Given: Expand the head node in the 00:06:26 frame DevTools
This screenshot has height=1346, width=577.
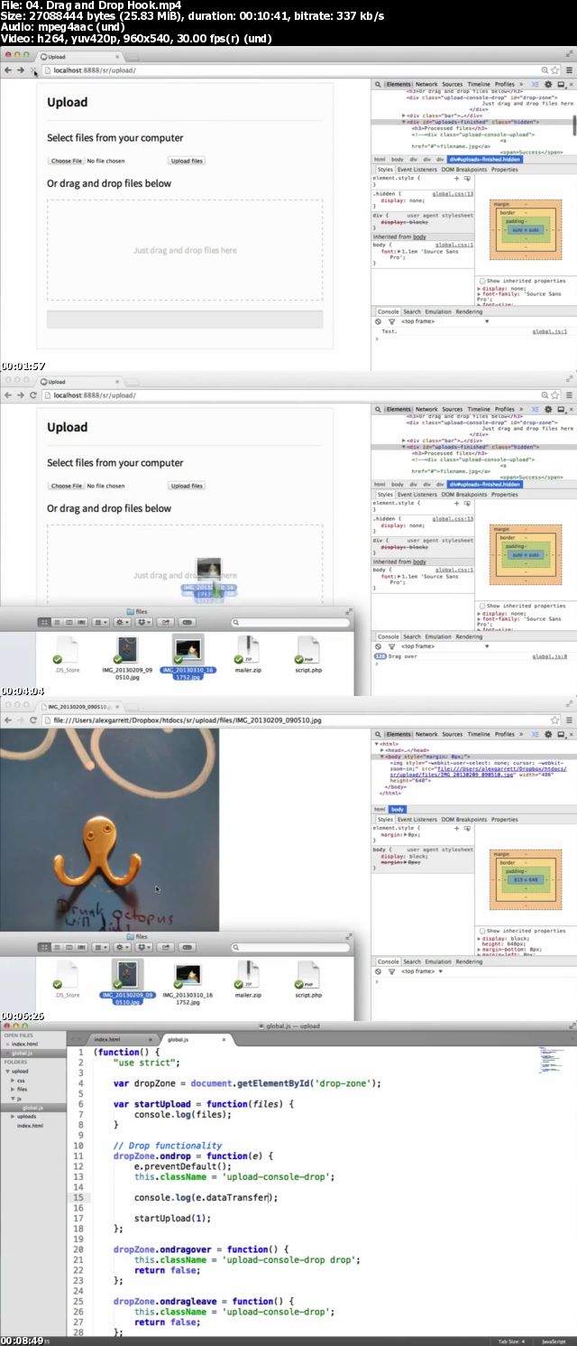Looking at the screenshot, I should pyautogui.click(x=382, y=749).
